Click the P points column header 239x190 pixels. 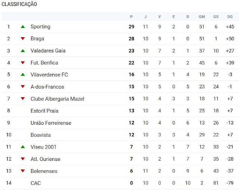point(131,16)
